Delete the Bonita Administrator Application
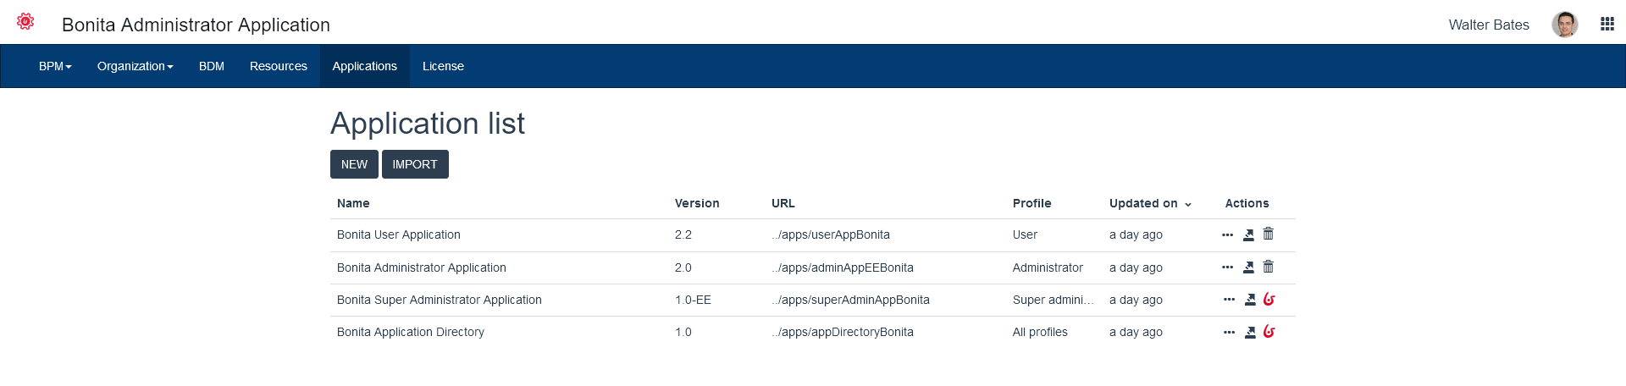This screenshot has width=1626, height=386. coord(1268,267)
